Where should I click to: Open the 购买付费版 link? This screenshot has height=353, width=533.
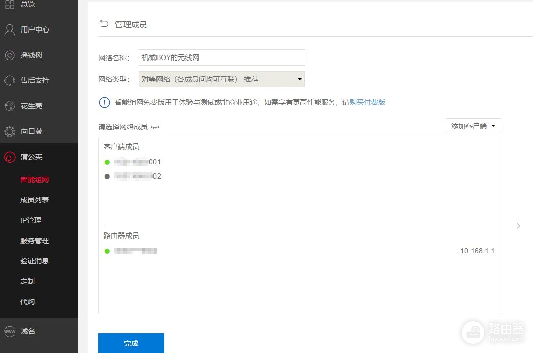tap(367, 102)
